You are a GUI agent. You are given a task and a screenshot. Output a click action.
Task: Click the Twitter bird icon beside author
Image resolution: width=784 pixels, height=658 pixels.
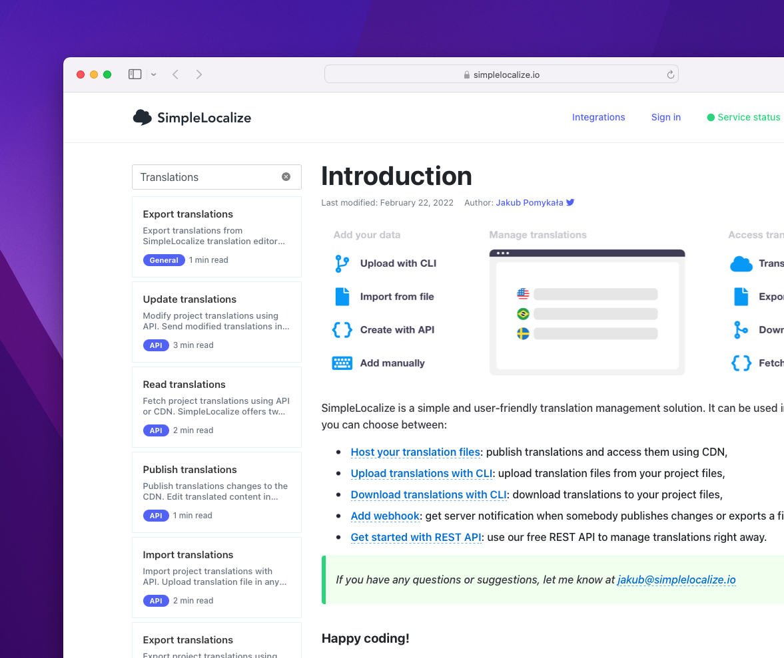(x=570, y=202)
